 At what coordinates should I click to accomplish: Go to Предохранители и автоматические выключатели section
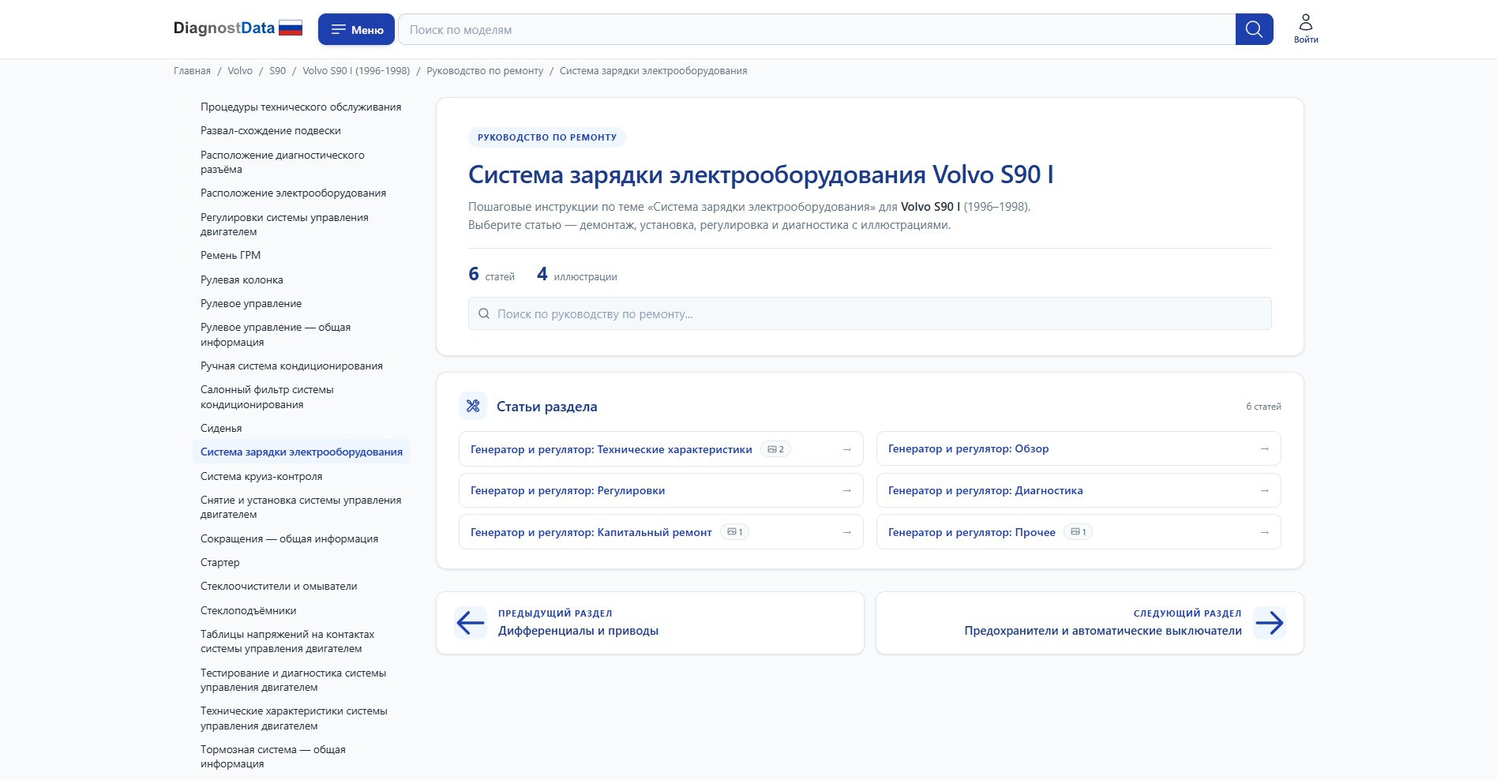click(x=1090, y=623)
